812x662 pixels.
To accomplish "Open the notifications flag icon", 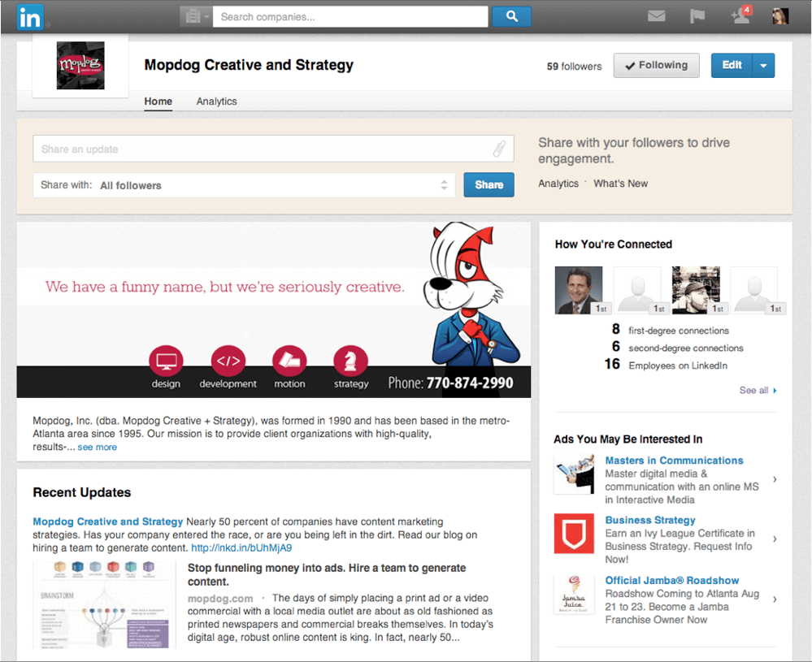I will (697, 16).
